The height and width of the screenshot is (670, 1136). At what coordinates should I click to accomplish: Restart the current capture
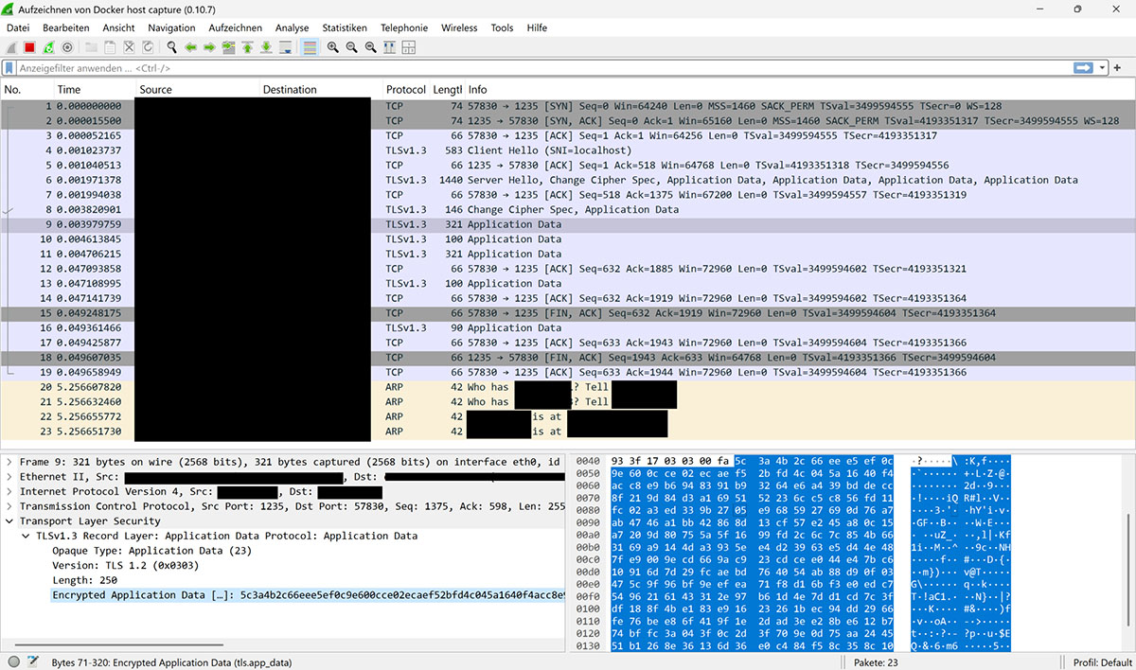point(48,47)
